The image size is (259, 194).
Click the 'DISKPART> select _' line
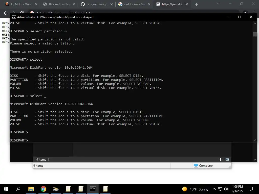[28, 96]
